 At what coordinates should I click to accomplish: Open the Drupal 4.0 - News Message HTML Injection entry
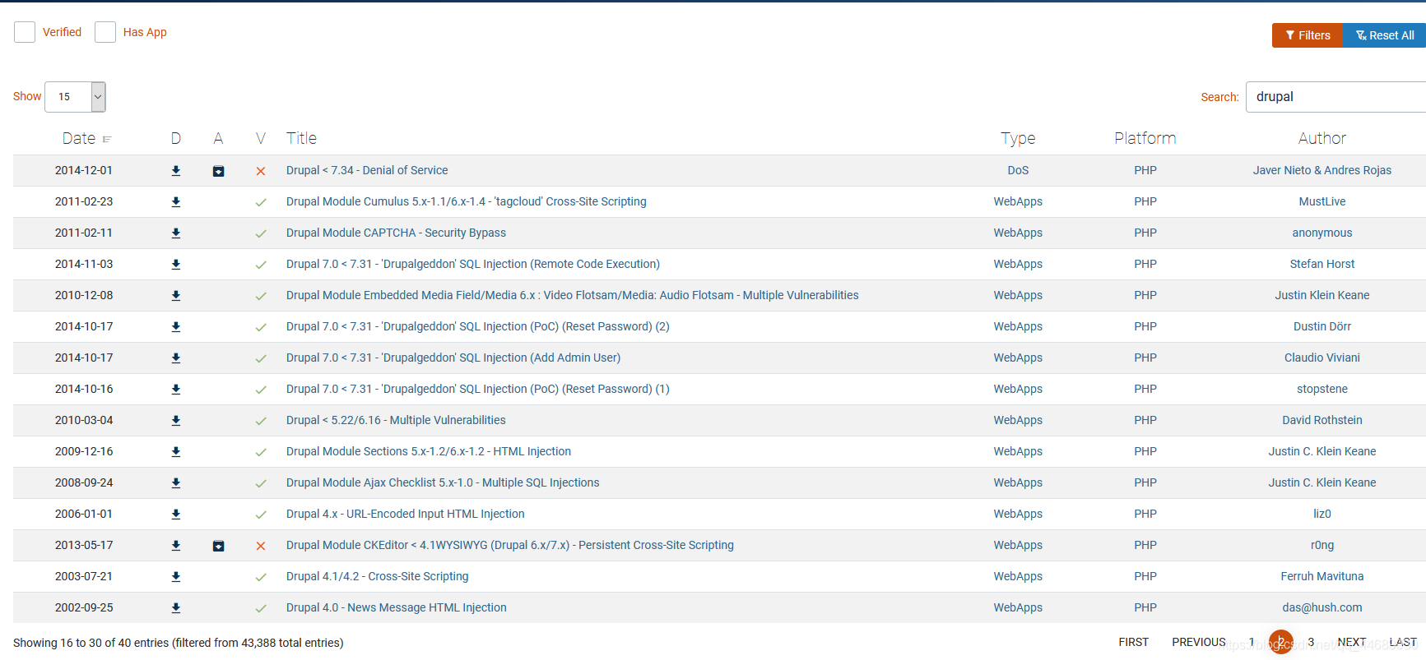[x=397, y=607]
